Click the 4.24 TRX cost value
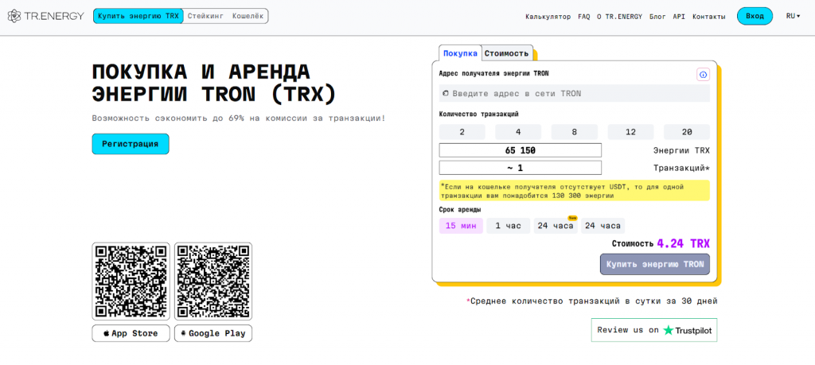Screen dimensions: 815x365 (x=683, y=243)
